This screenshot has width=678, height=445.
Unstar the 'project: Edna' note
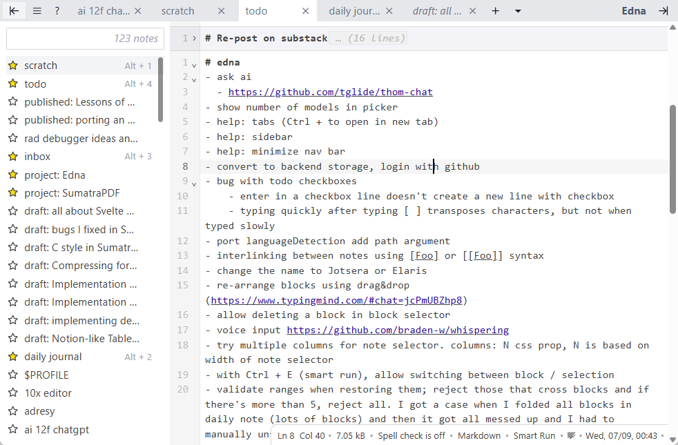click(13, 175)
